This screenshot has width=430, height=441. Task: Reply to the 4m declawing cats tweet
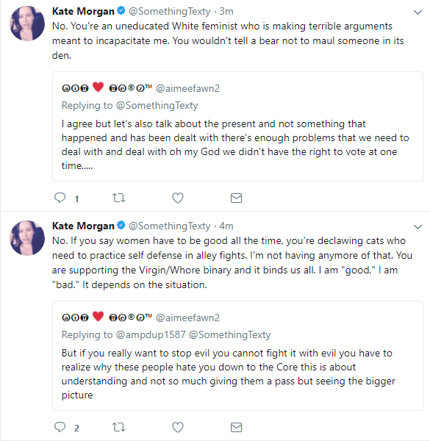pyautogui.click(x=60, y=427)
